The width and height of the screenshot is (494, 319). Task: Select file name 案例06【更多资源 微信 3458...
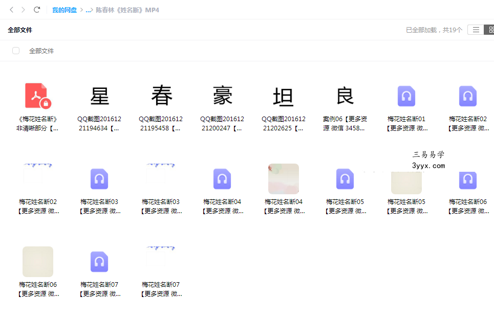coord(345,124)
